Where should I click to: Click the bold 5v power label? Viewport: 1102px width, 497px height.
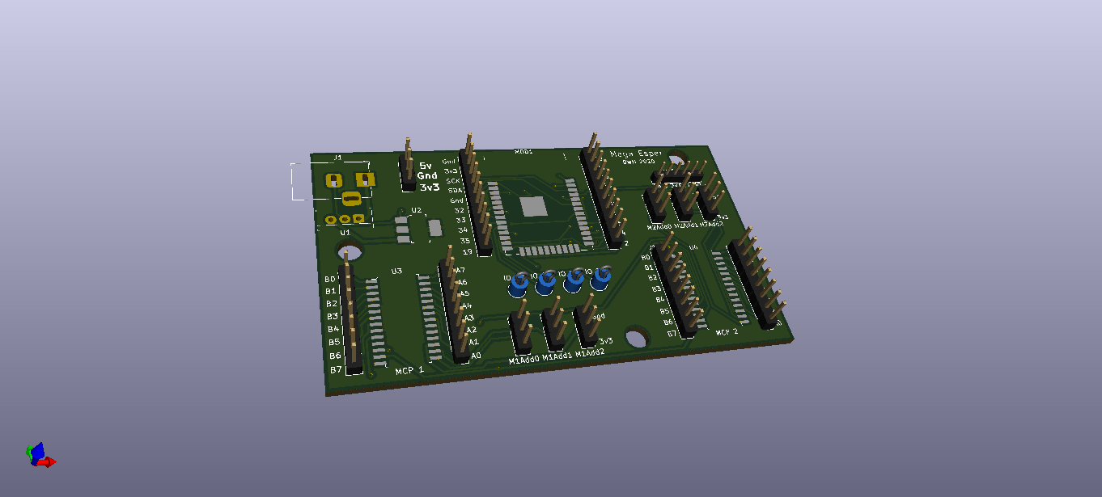[x=426, y=166]
